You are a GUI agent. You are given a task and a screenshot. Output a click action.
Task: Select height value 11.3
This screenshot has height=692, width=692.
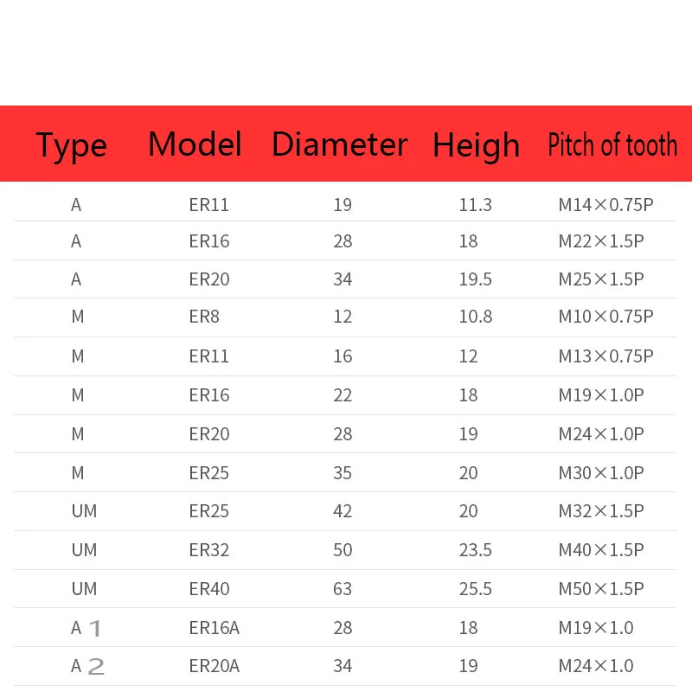coord(475,205)
